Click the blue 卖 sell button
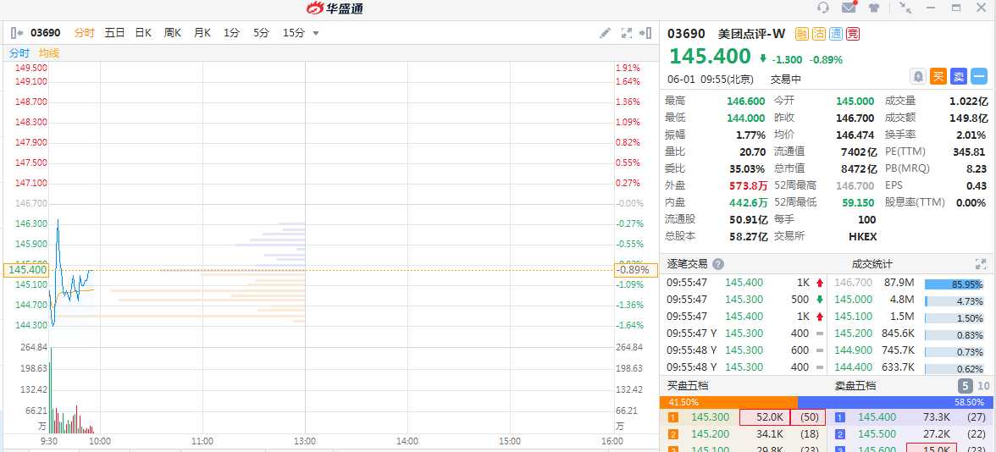The width and height of the screenshot is (996, 452). coord(959,77)
